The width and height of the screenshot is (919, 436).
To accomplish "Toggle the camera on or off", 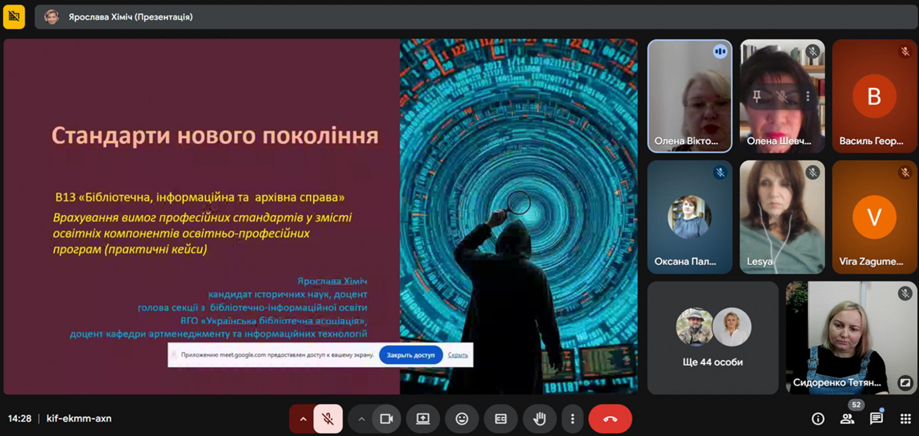I will coord(386,419).
